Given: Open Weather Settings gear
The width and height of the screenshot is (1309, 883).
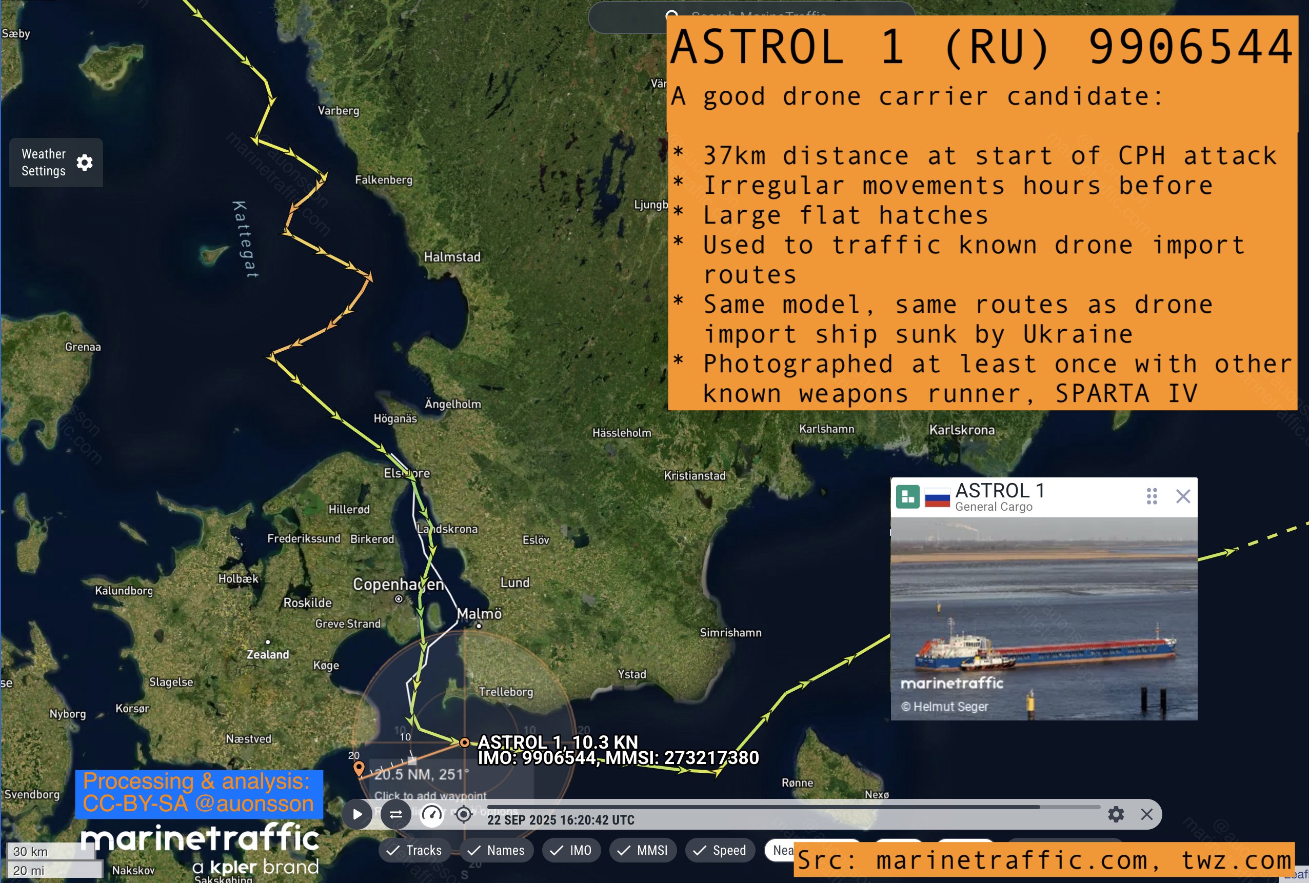Looking at the screenshot, I should (85, 163).
